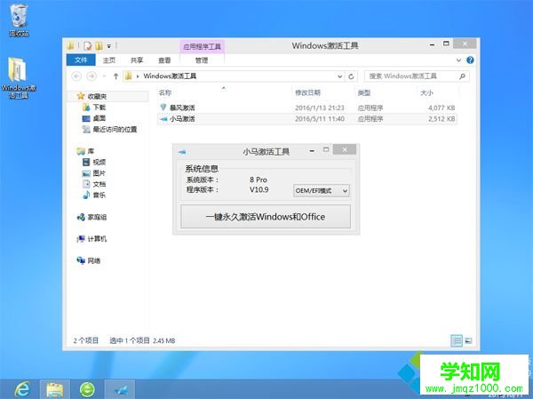
Task: Click 一键永久激活Windows和Office button
Action: tap(266, 217)
